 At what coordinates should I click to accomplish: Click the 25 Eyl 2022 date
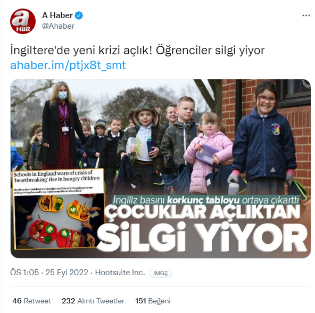[x=67, y=273]
